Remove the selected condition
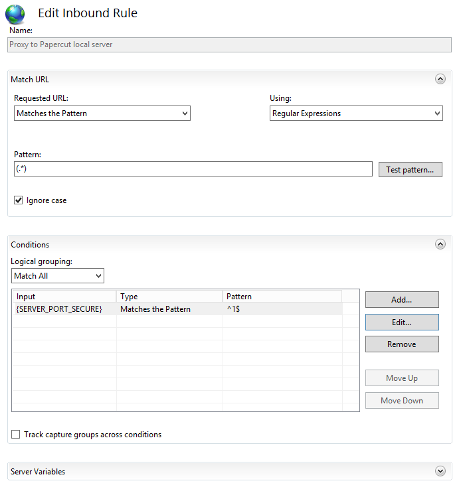 pos(402,344)
